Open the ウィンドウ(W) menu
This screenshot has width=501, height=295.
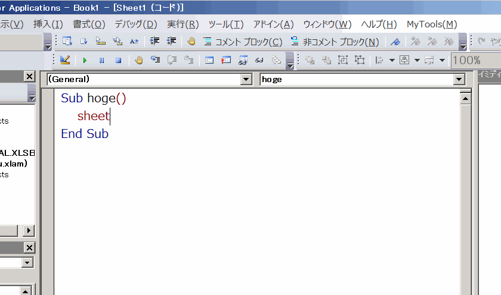click(327, 24)
